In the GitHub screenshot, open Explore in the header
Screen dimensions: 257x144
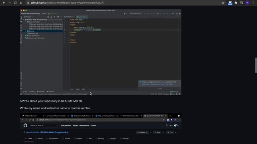pos(94,126)
